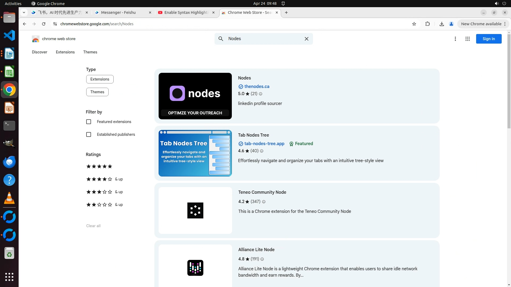This screenshot has height=287, width=511.
Task: Open the Extensions puzzle icon in toolbar
Action: 427,24
